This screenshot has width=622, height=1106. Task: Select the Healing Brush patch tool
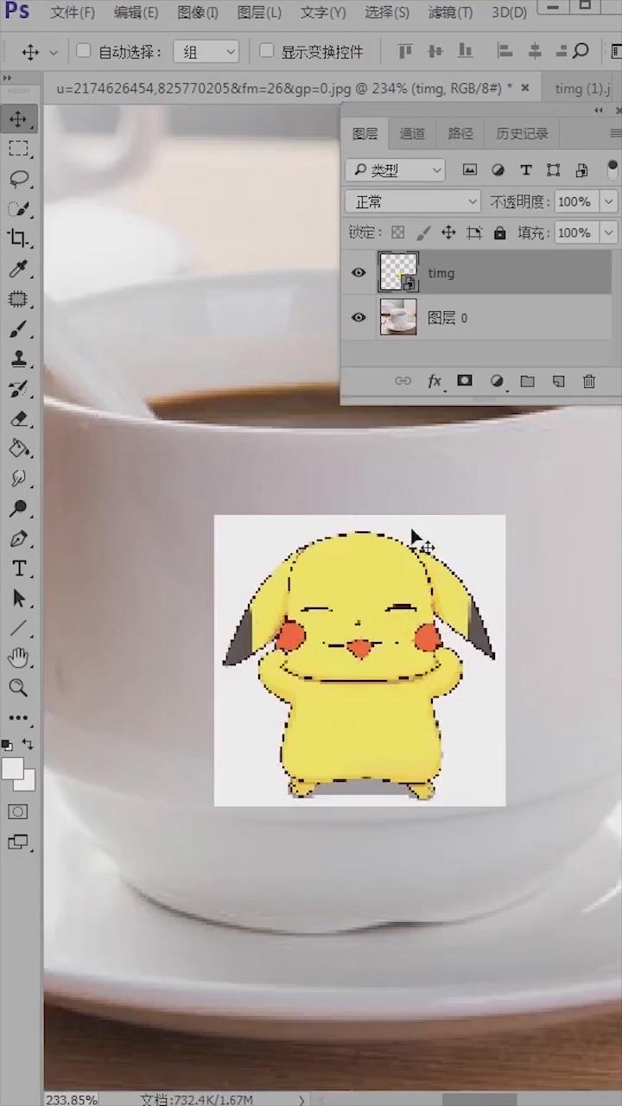(x=19, y=299)
